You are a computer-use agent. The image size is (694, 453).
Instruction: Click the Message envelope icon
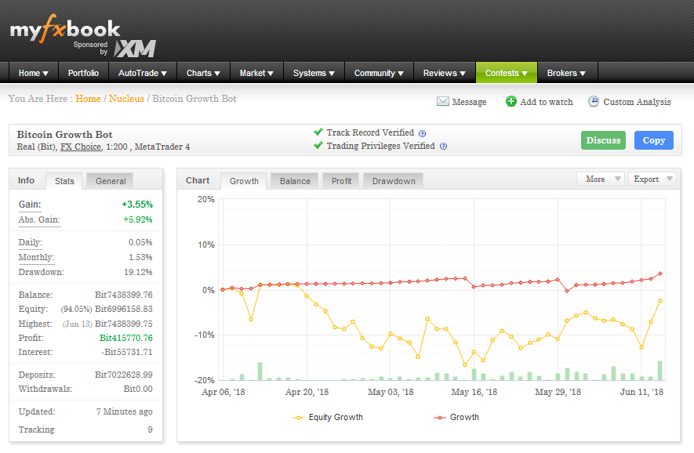click(x=442, y=102)
